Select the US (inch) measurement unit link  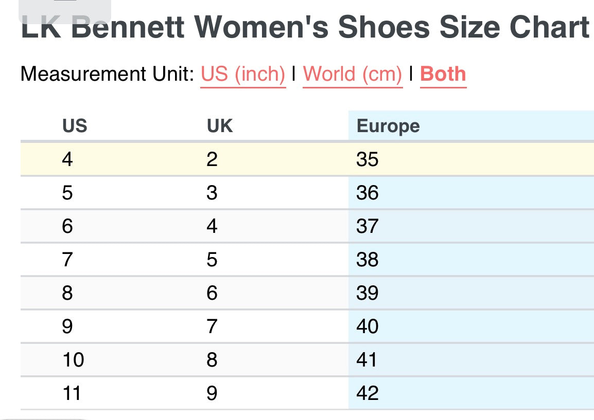[243, 74]
